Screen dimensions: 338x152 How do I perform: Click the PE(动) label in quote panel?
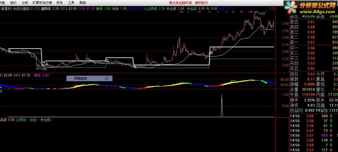point(322,110)
